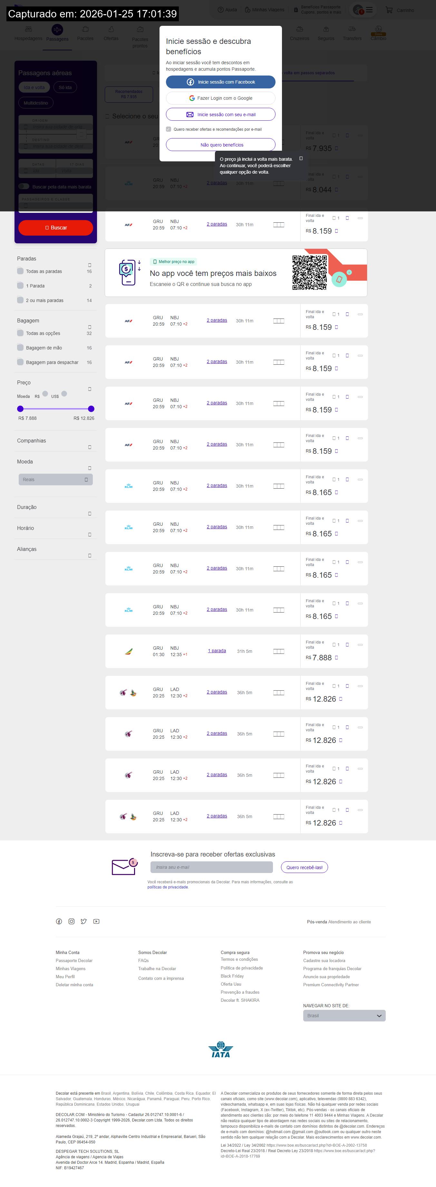436x1187 pixels.
Task: Click Inicie sessão com Facebook button
Action: 221,82
